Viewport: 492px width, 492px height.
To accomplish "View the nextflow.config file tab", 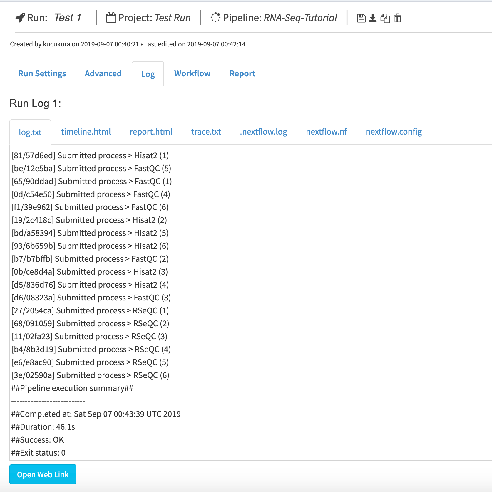I will click(394, 132).
